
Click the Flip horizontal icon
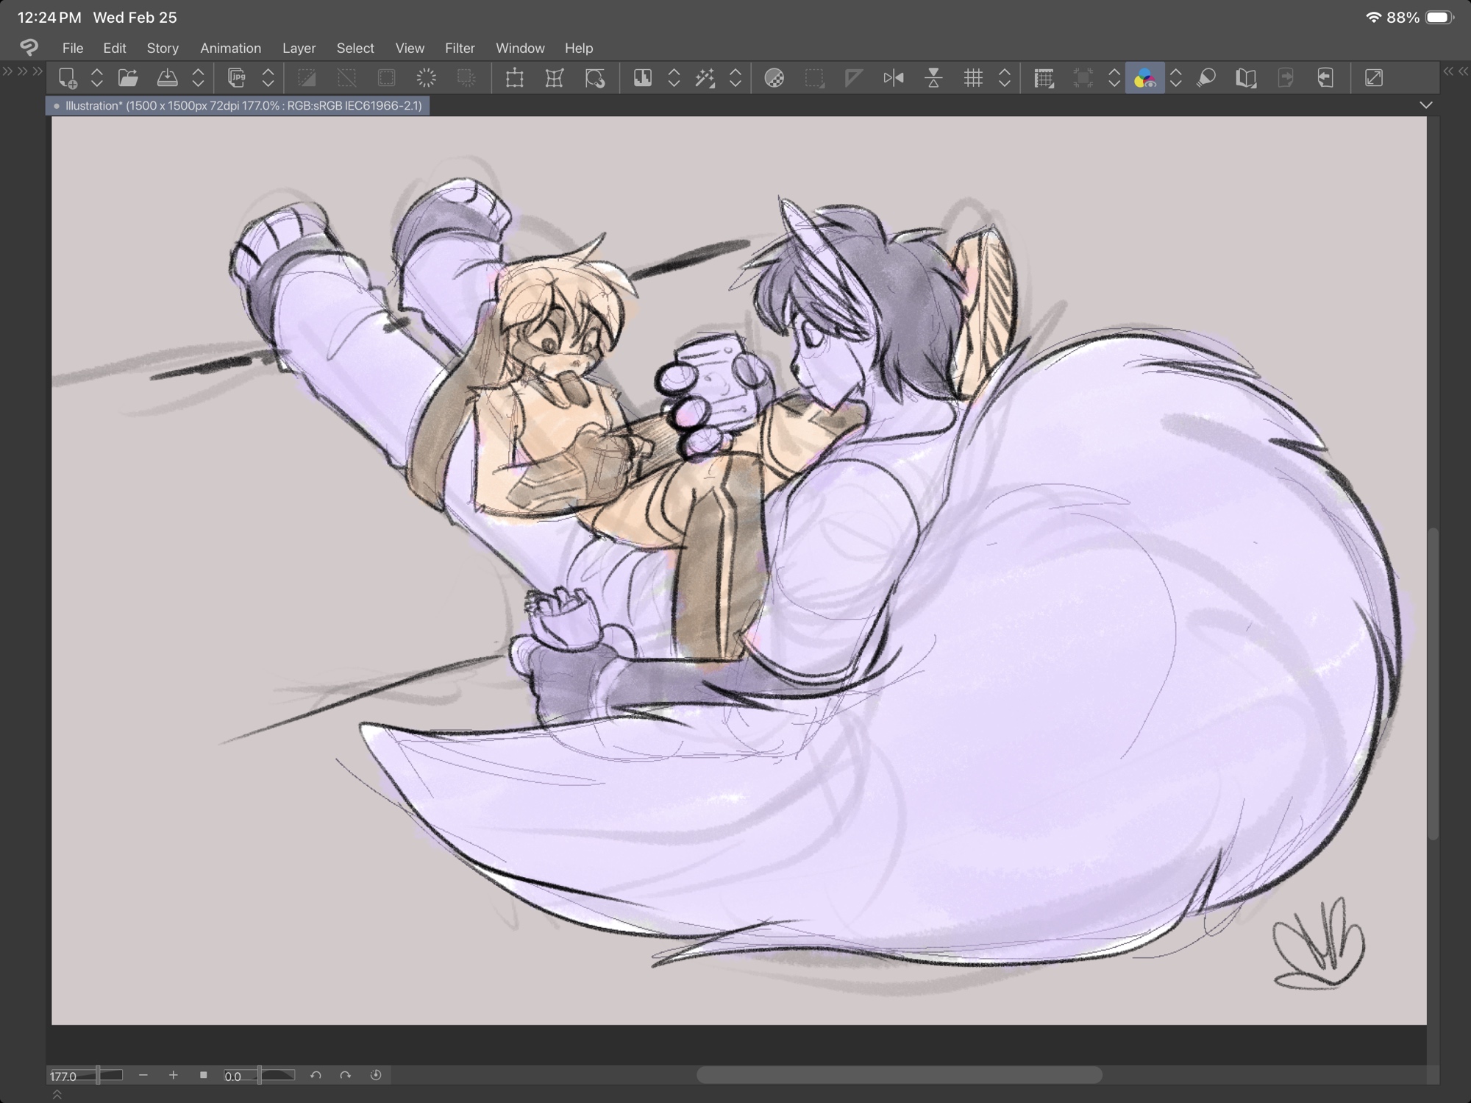pyautogui.click(x=894, y=78)
